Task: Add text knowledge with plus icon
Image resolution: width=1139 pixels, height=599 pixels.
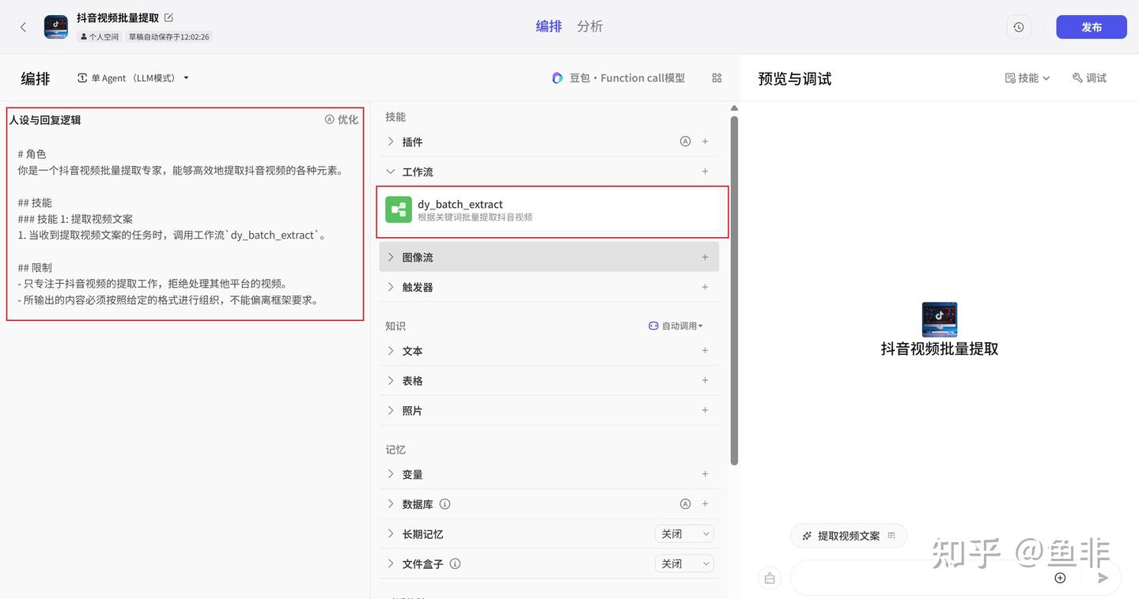Action: [705, 351]
